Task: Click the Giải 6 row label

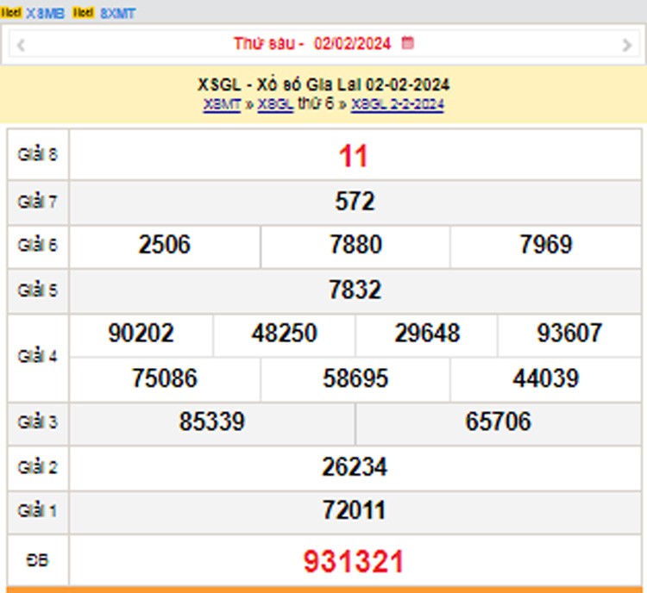Action: tap(37, 245)
